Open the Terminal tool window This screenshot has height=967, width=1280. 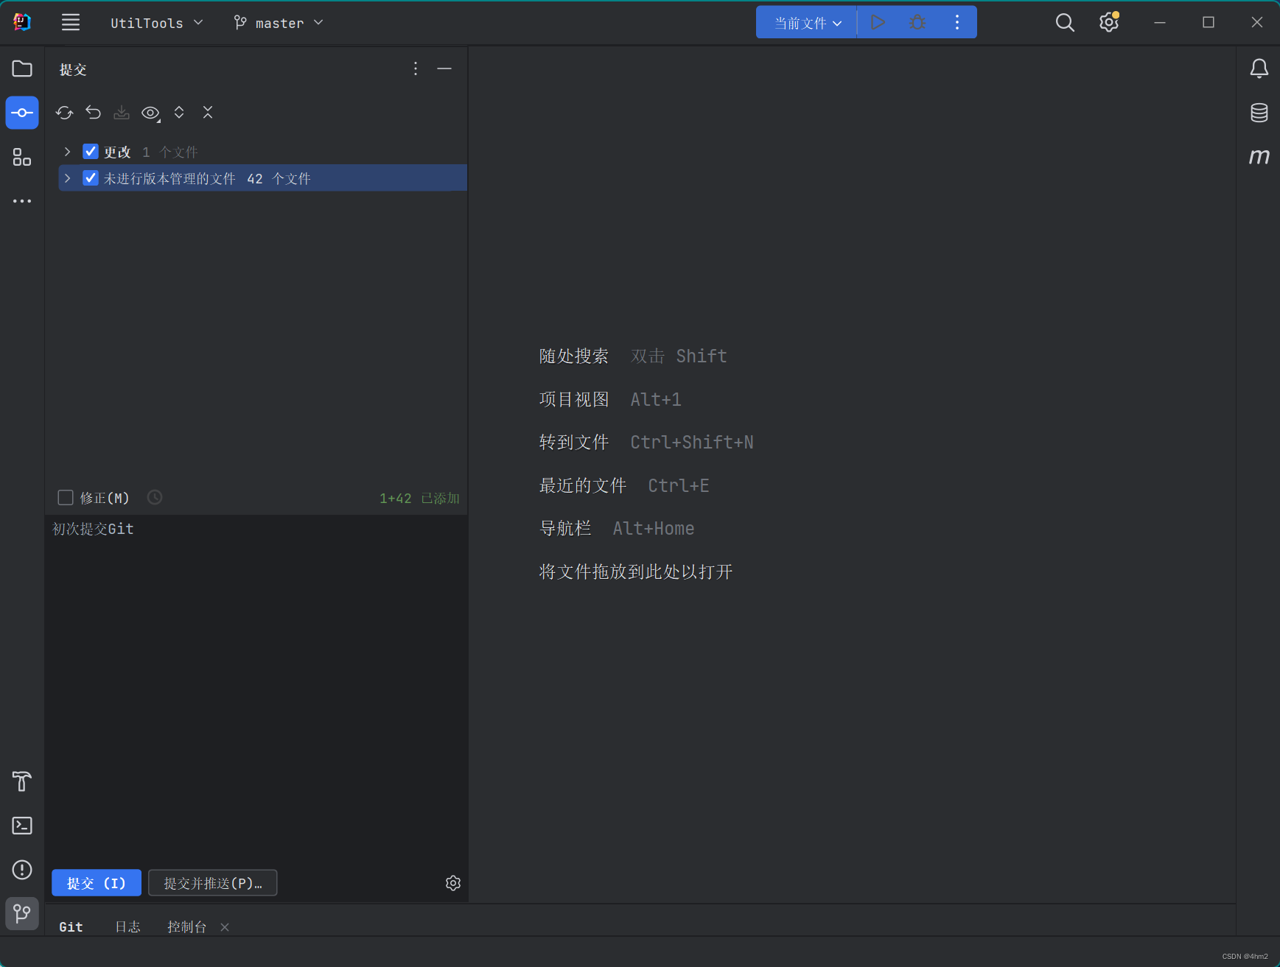(22, 826)
